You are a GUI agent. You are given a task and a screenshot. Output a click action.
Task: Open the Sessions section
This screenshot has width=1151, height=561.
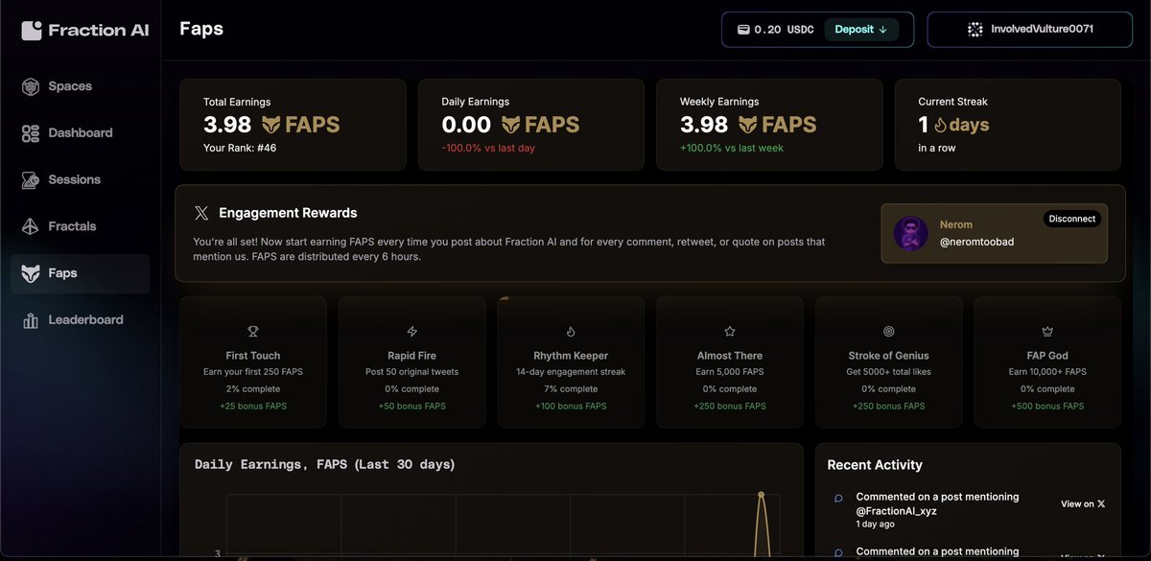tap(81, 180)
